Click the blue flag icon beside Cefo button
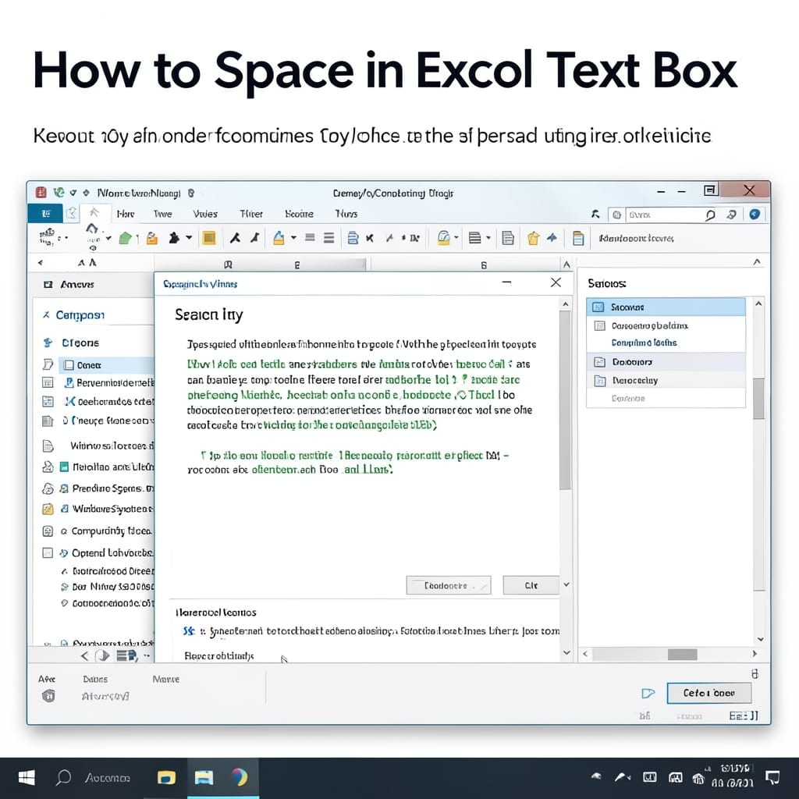The height and width of the screenshot is (799, 799). pyautogui.click(x=648, y=694)
